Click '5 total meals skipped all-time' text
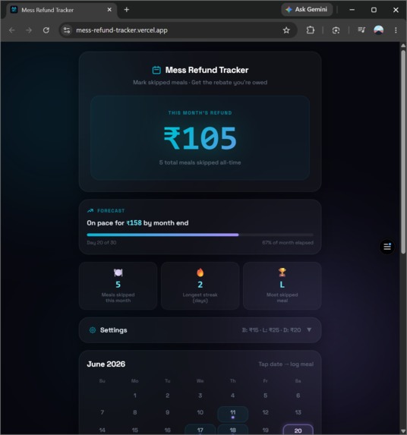407x435 pixels. (x=200, y=162)
